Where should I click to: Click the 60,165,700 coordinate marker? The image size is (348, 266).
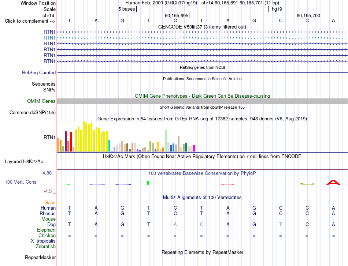coord(308,15)
